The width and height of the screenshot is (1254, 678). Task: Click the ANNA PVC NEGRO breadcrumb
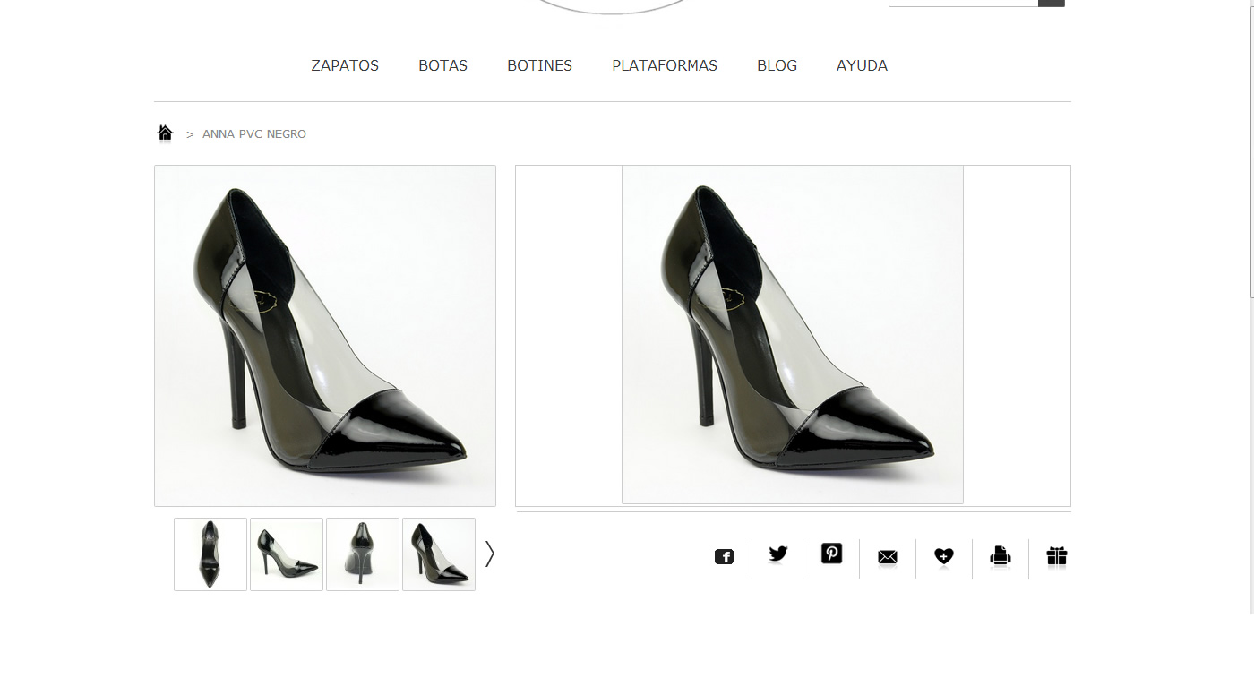(x=254, y=134)
